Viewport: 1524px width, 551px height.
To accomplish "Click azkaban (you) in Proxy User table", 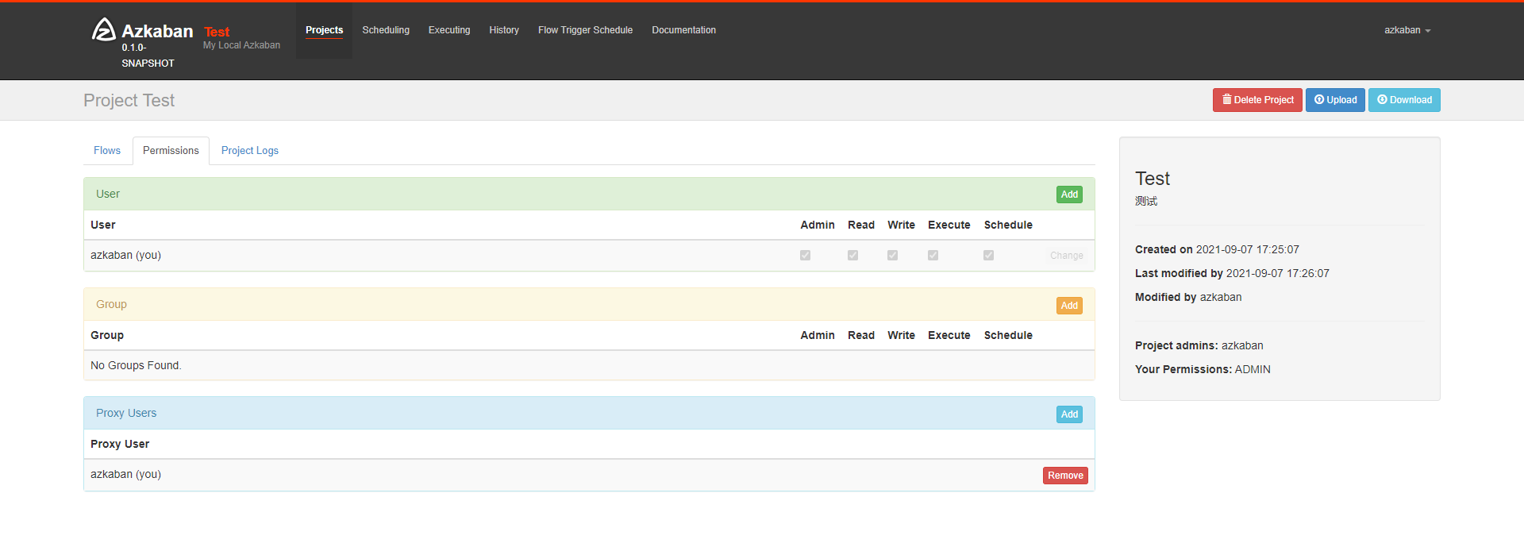I will pos(125,474).
